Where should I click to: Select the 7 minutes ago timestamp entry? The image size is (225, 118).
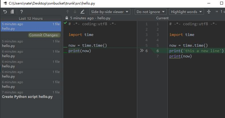click(x=13, y=92)
